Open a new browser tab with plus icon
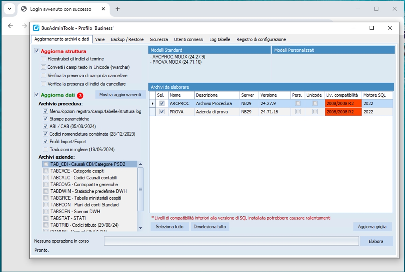The image size is (405, 272). (x=118, y=9)
